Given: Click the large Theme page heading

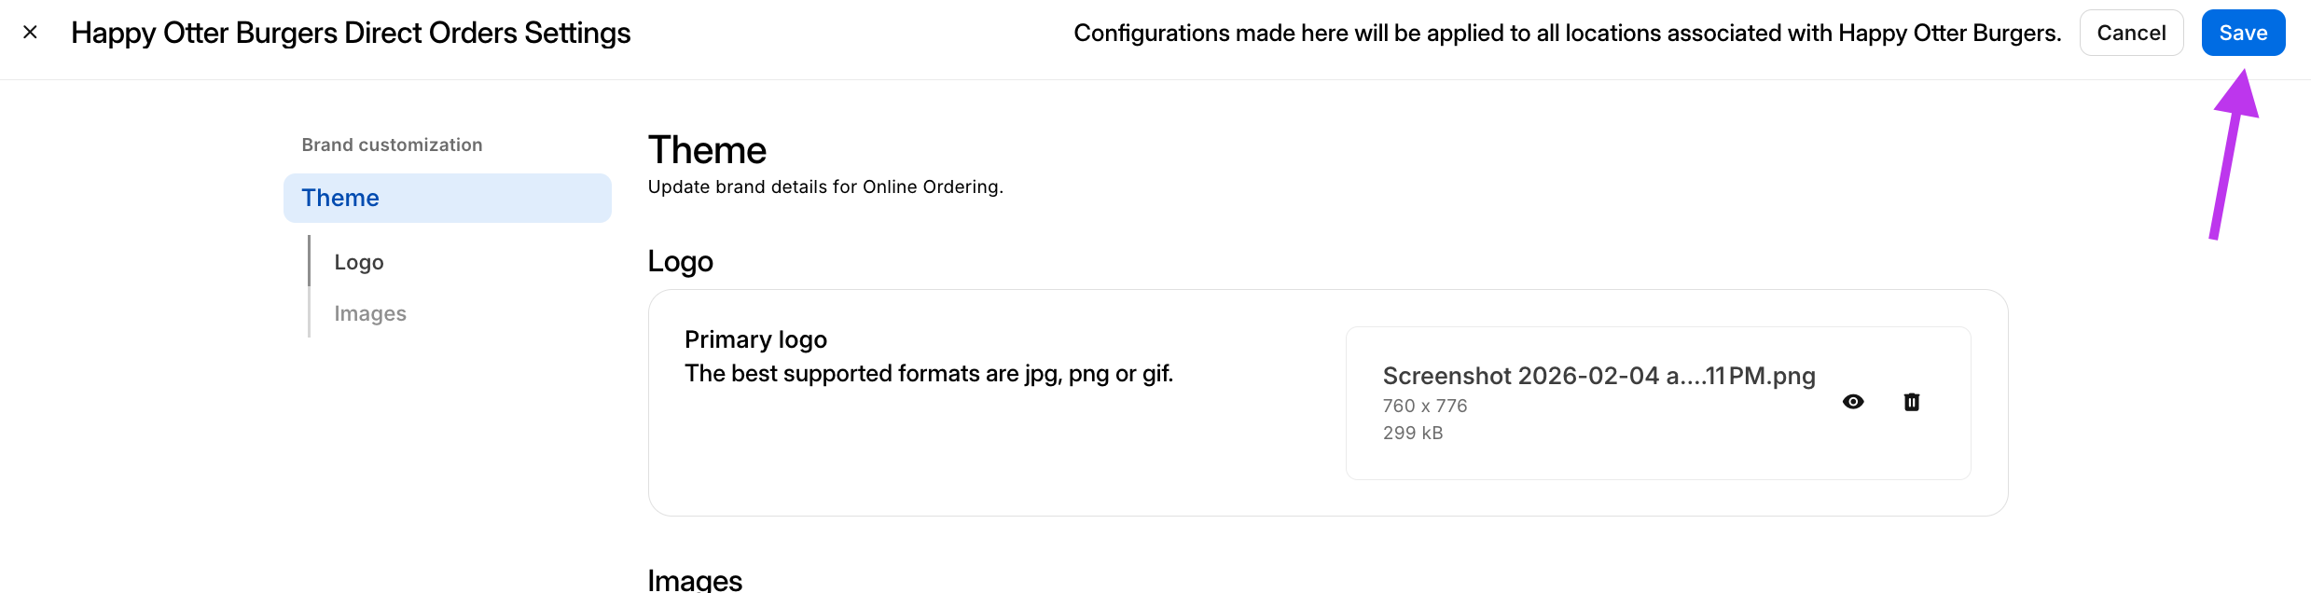Looking at the screenshot, I should [x=707, y=150].
